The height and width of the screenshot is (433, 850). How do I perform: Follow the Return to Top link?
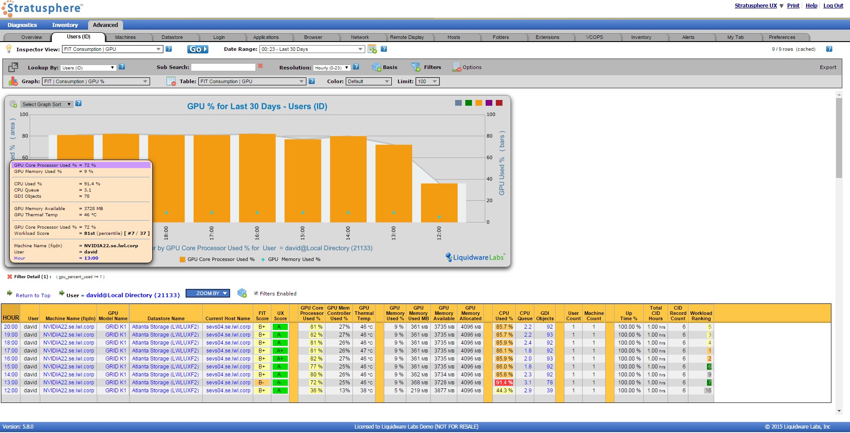(x=33, y=295)
